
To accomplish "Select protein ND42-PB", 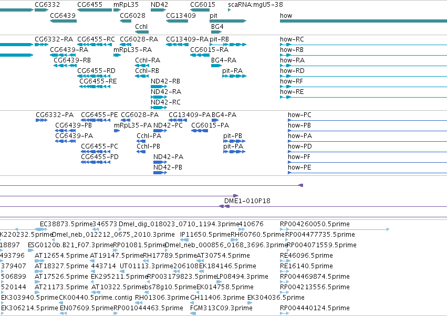I will pos(168,167).
